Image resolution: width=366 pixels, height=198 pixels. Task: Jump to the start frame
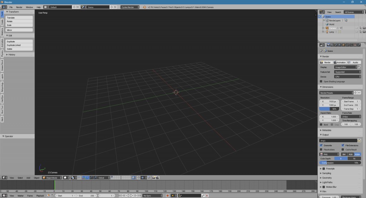click(120, 195)
